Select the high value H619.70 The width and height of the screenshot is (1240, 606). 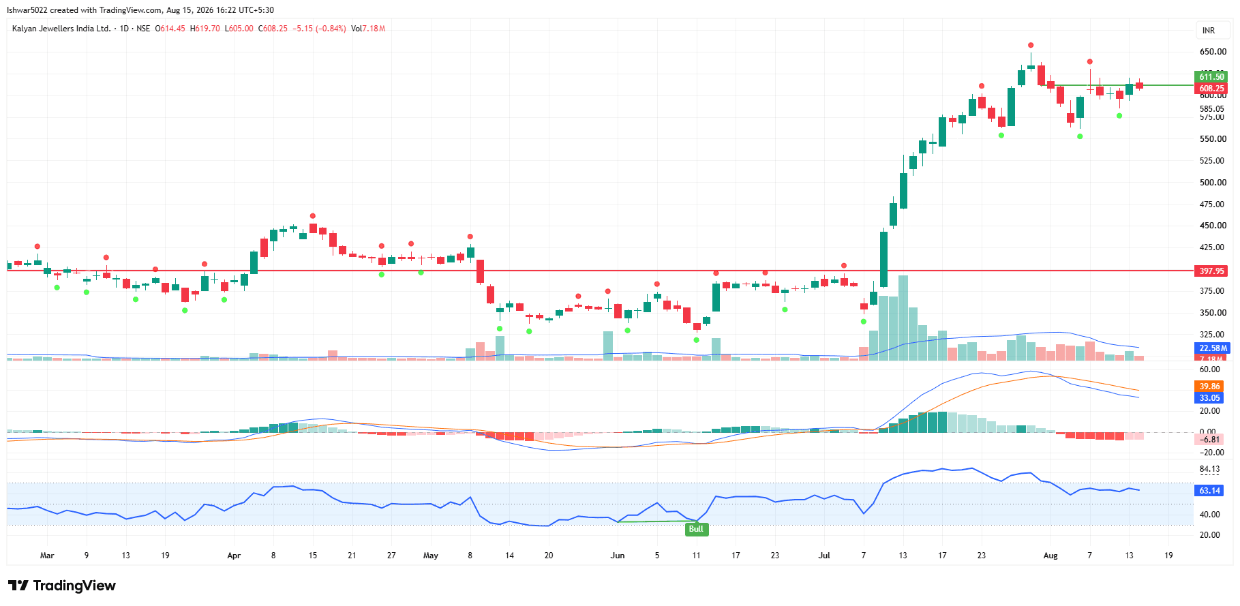pyautogui.click(x=205, y=29)
